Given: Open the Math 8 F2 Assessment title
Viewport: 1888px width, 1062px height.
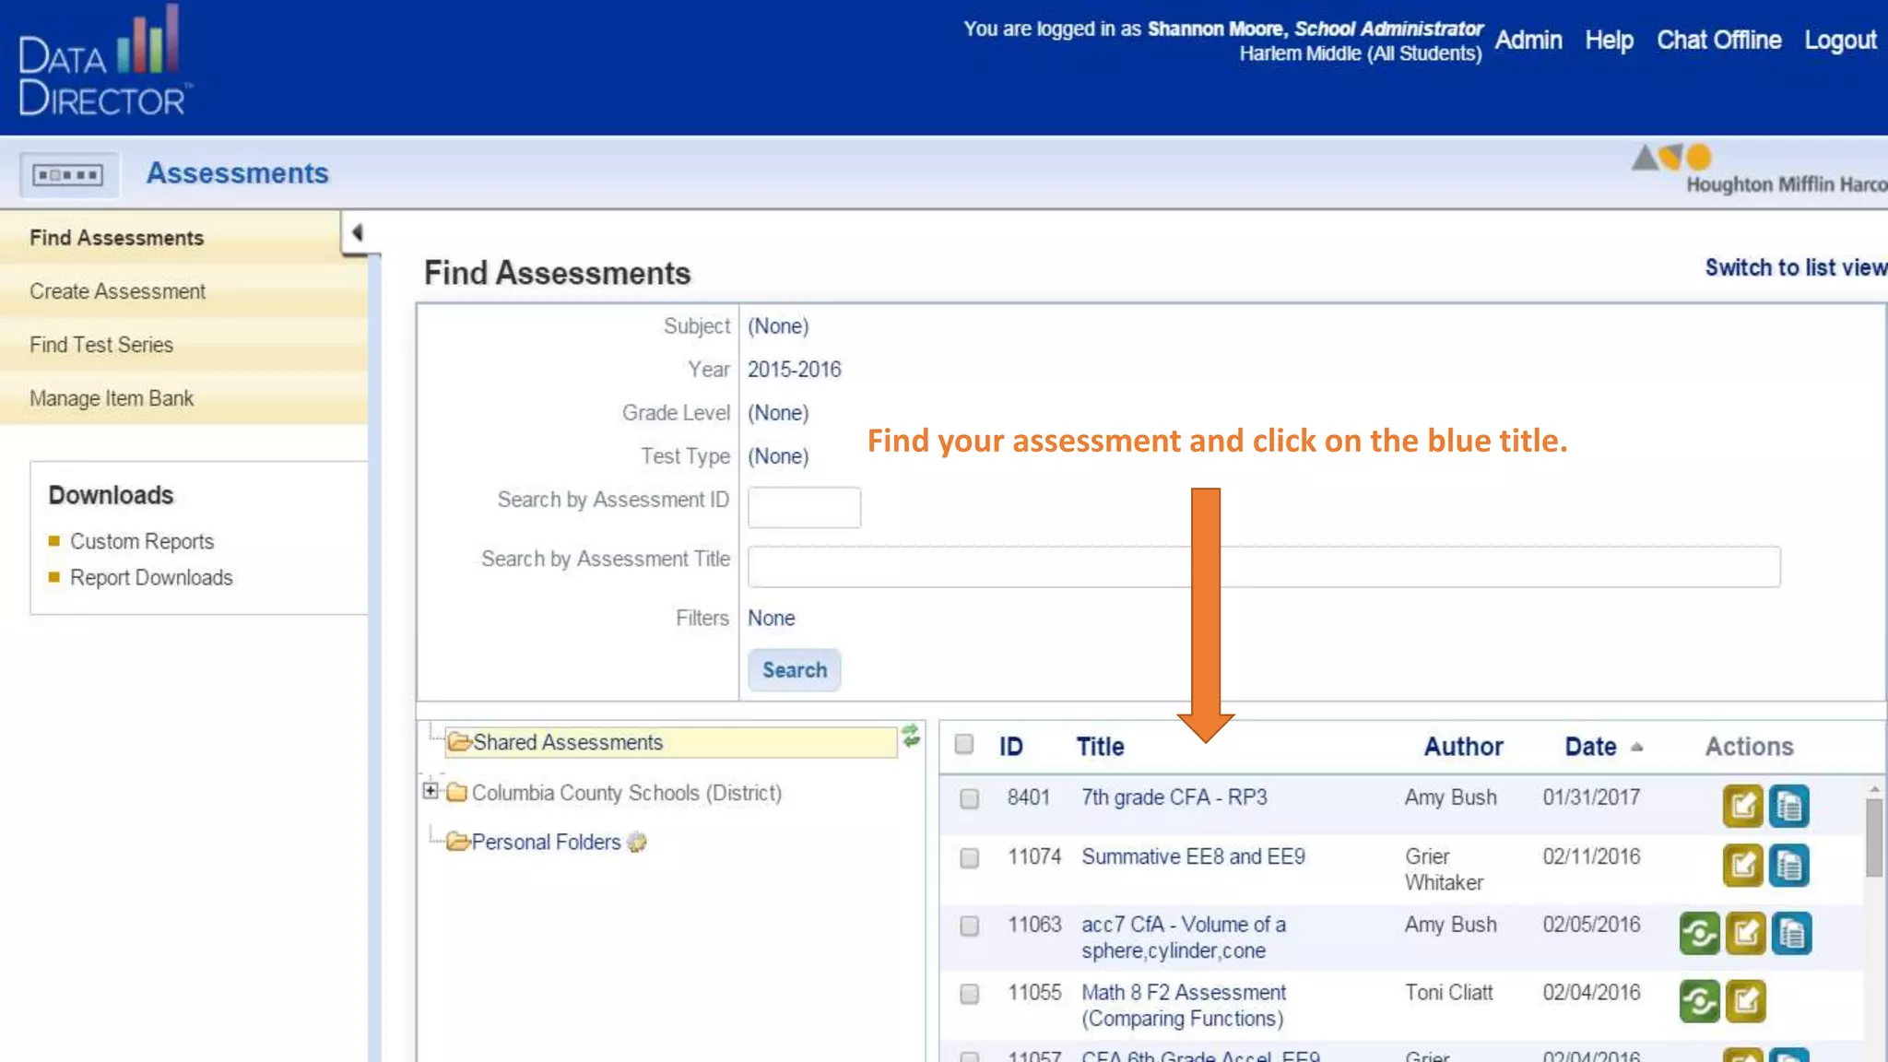Looking at the screenshot, I should 1184,1006.
